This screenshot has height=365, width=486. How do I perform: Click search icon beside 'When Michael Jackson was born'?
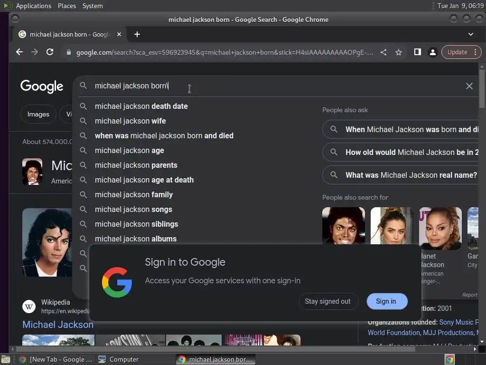[334, 129]
